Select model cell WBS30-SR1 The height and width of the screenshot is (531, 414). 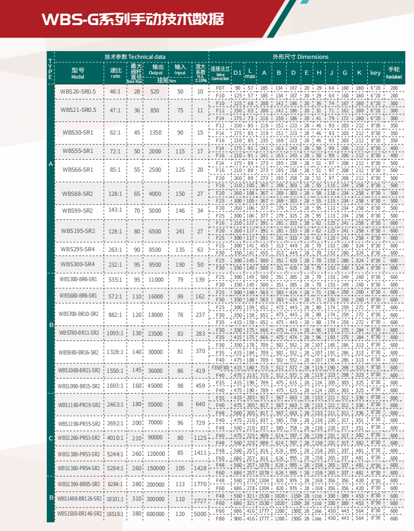[x=78, y=133]
